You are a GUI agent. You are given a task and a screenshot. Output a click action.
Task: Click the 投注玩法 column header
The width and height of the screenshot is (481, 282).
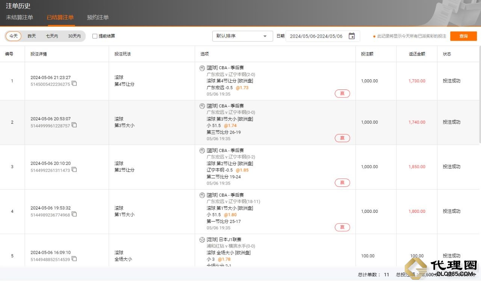point(123,54)
